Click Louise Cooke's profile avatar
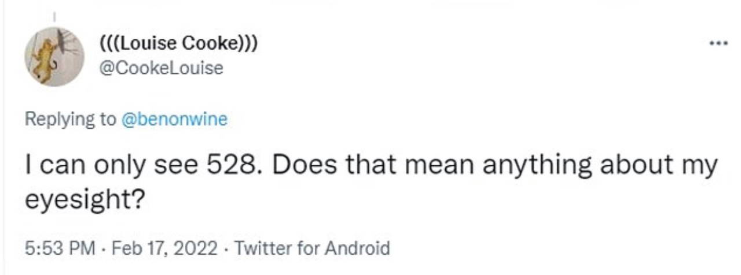The image size is (741, 275). pos(54,57)
